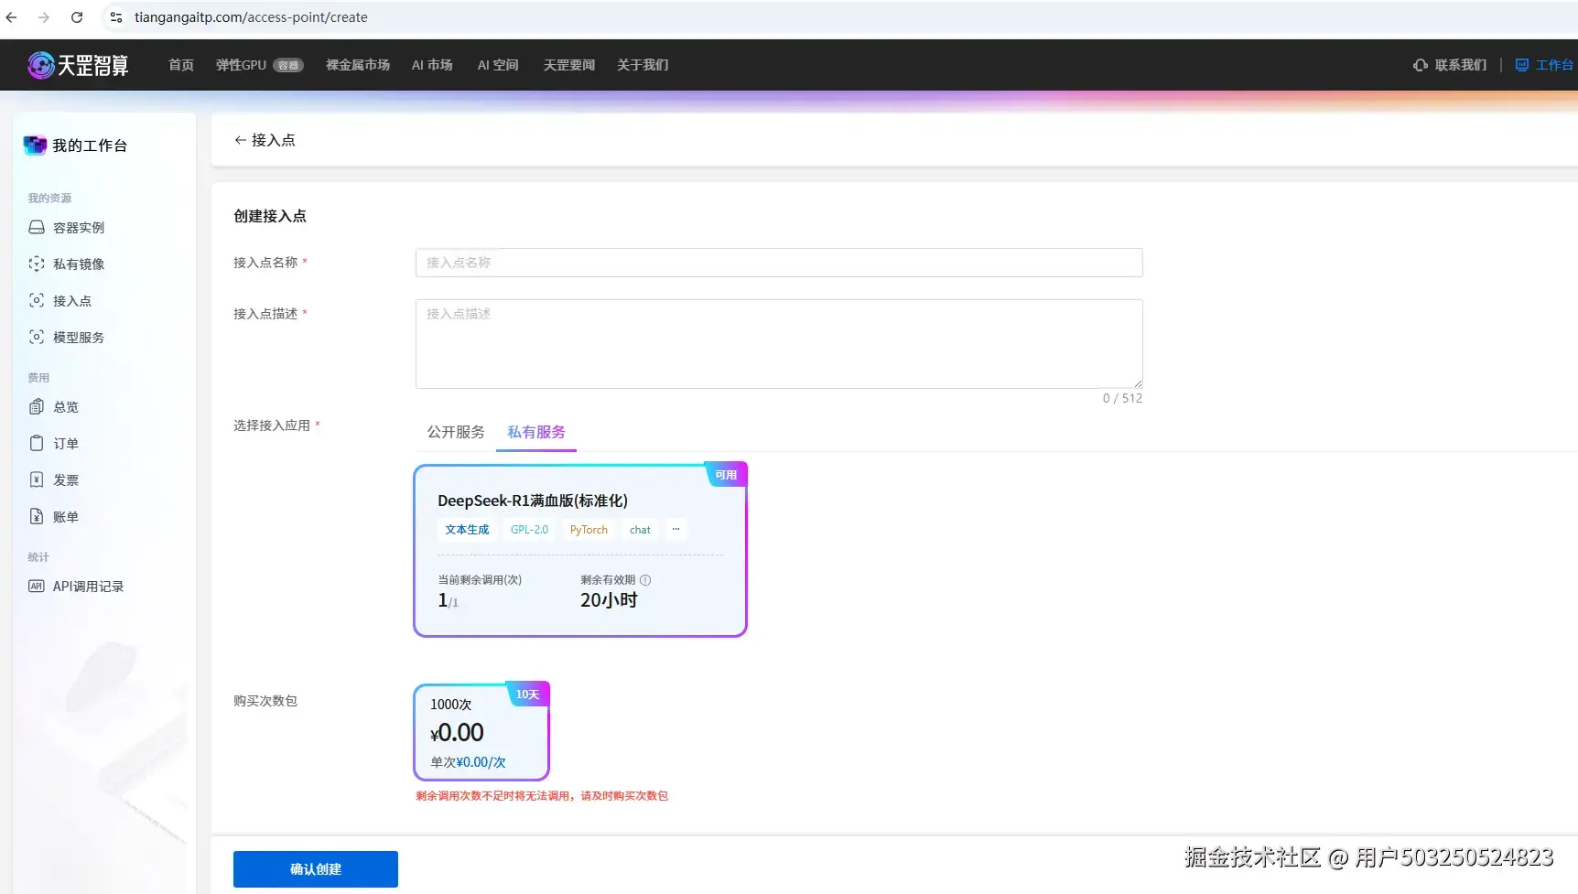Open AI 空间 in the top navigation
Screen dimensions: 1578x894
498,65
